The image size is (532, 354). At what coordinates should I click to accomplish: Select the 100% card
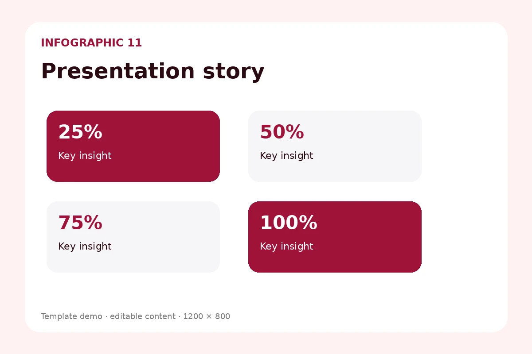(x=335, y=237)
